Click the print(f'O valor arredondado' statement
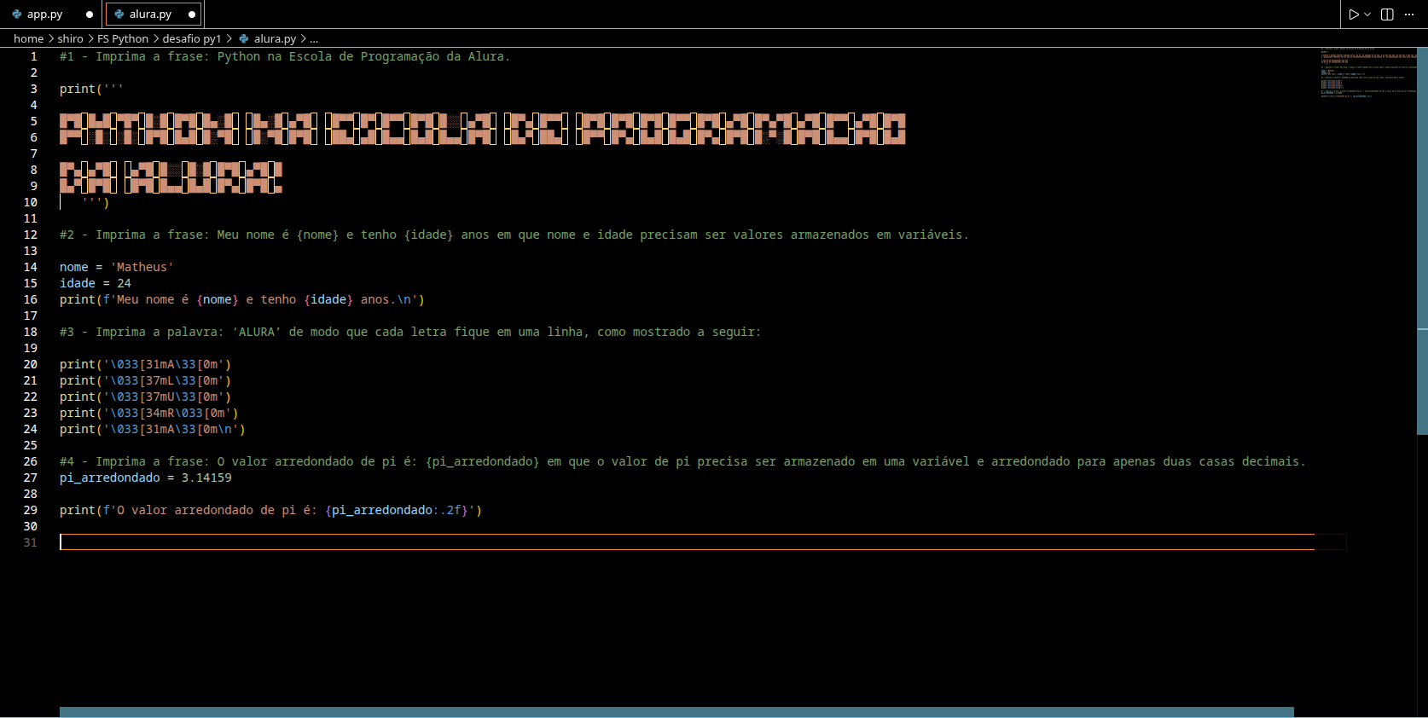This screenshot has height=718, width=1428. click(270, 510)
